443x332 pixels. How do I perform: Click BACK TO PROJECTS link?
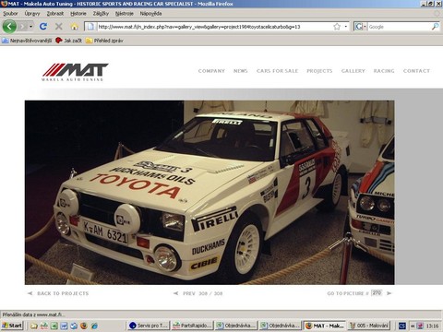[63, 293]
